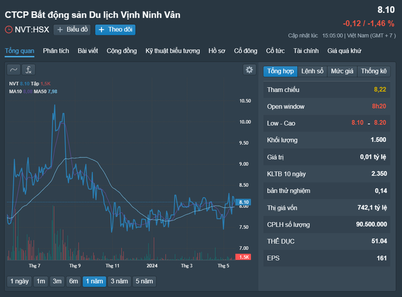Click the MA50 7,98 legend label
Viewport: 402px width, 297px height.
click(x=45, y=92)
